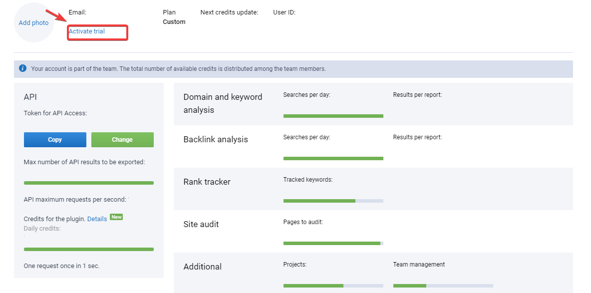Select the Rank tracker section heading

tap(207, 182)
